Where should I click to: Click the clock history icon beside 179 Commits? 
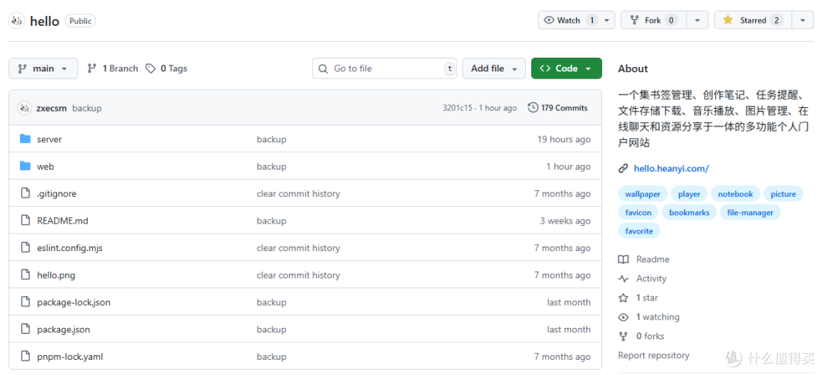[533, 108]
